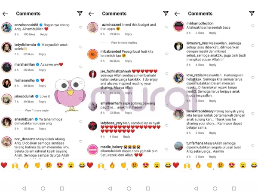
Task: Reply to tunfarhana's comment
Action: coord(212,157)
